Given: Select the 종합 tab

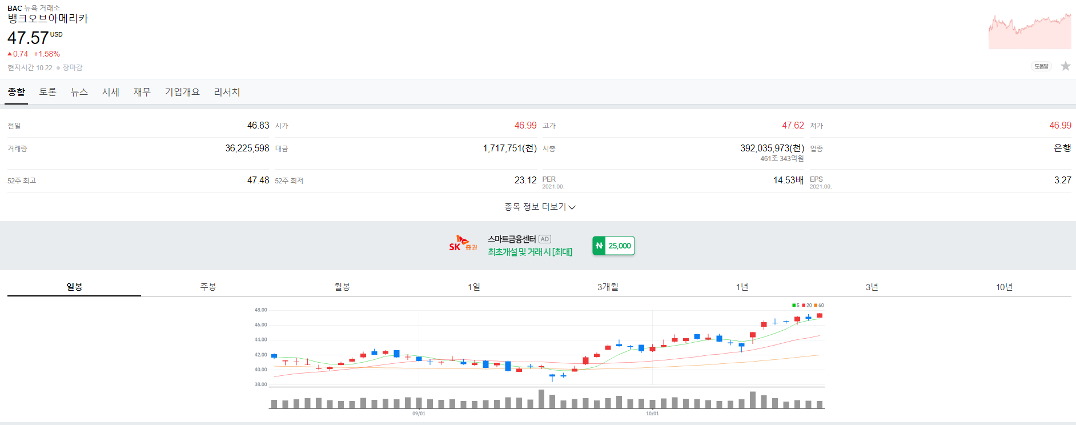Looking at the screenshot, I should pyautogui.click(x=17, y=92).
